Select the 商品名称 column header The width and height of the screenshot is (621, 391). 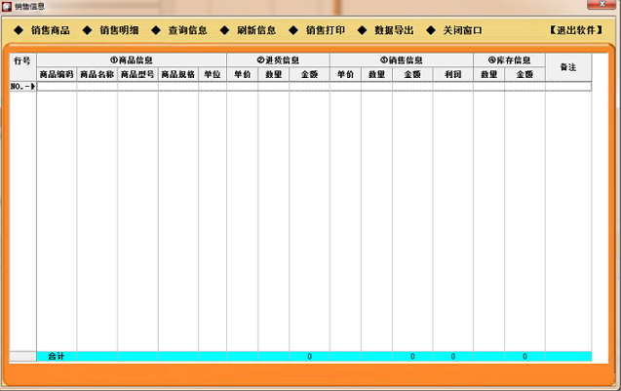click(97, 74)
